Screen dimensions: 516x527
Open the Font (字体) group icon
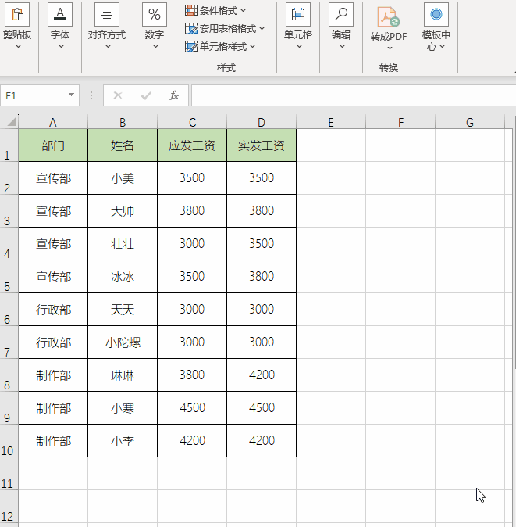point(60,14)
